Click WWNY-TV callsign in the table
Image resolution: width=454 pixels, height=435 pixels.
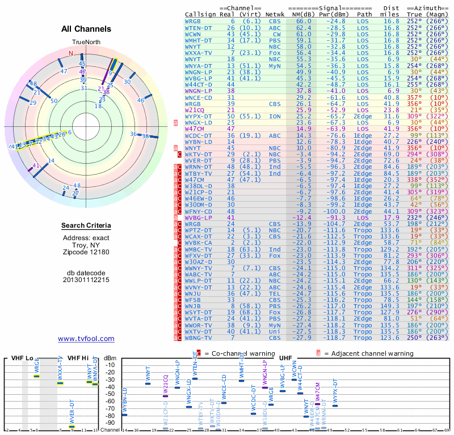pos(198,268)
